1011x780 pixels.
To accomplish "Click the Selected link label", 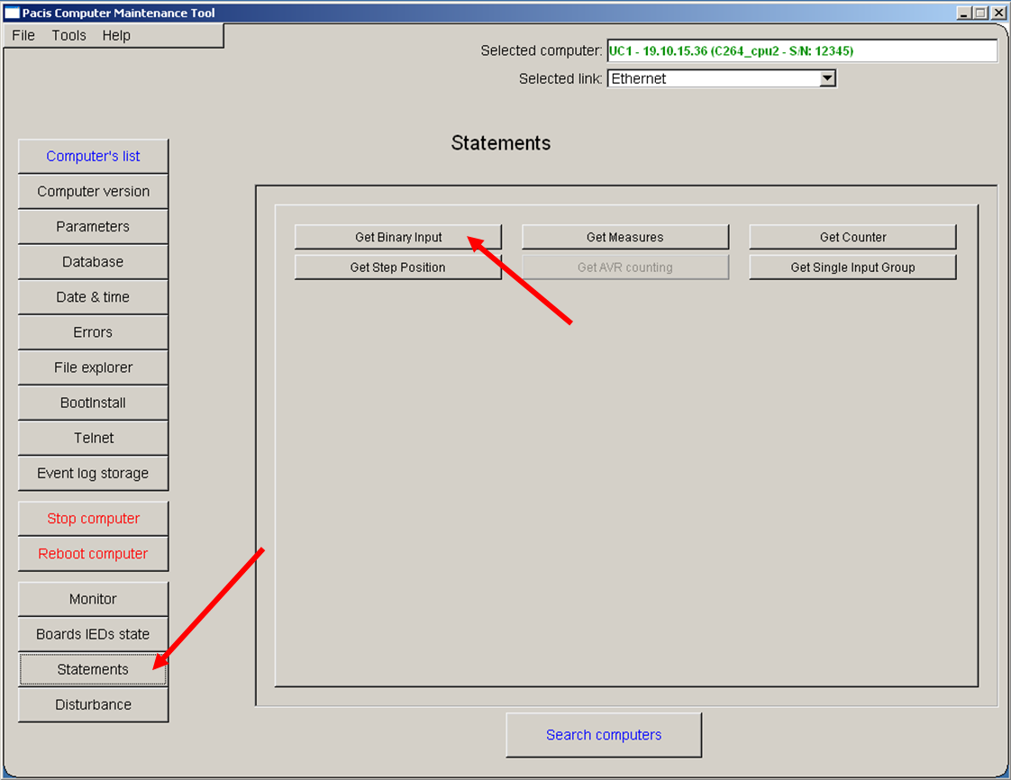I will pos(560,78).
